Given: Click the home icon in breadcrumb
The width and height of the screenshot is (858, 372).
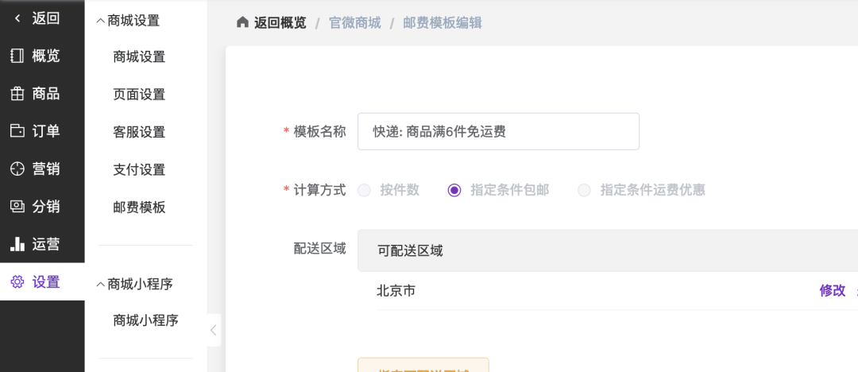Looking at the screenshot, I should pyautogui.click(x=242, y=22).
